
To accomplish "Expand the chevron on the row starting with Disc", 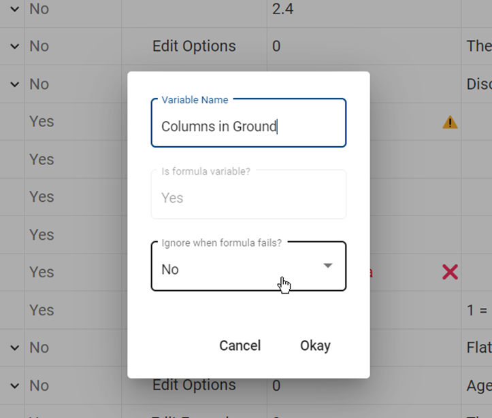I will point(14,84).
